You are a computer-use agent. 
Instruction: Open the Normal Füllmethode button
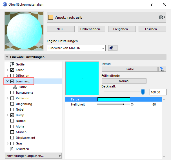[124, 81]
